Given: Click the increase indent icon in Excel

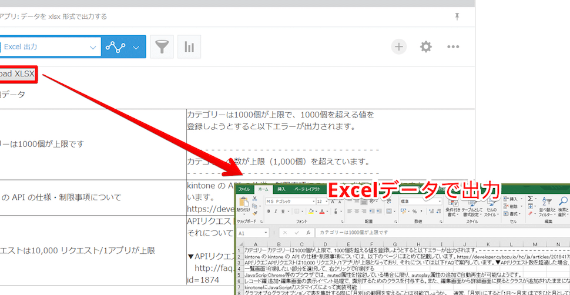Looking at the screenshot, I should click(x=380, y=212).
